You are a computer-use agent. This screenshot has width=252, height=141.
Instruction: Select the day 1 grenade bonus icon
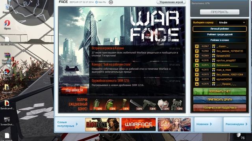point(96,105)
